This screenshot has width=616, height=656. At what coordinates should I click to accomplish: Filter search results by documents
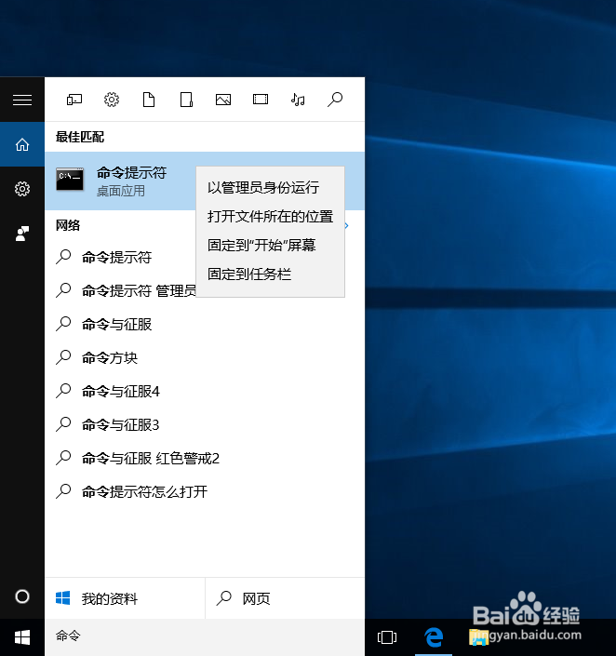pyautogui.click(x=149, y=100)
